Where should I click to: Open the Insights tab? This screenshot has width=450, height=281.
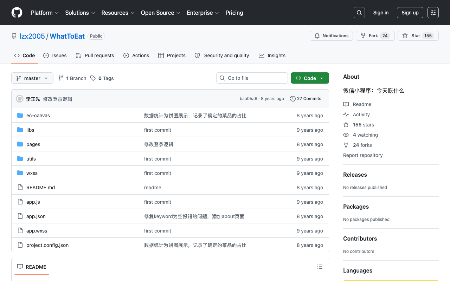pyautogui.click(x=272, y=55)
